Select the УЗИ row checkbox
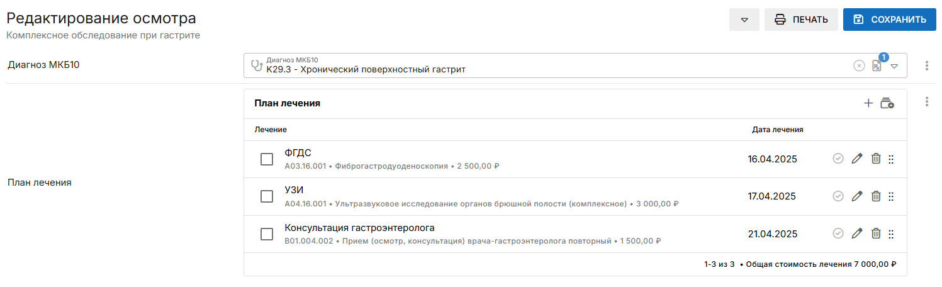Image resolution: width=942 pixels, height=287 pixels. pos(267,196)
